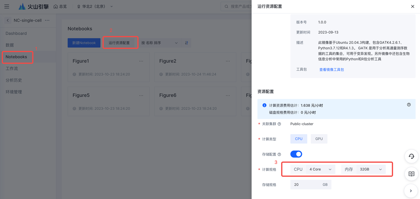The height and width of the screenshot is (199, 420).
Task: Open Figure6 card more options
Action: 228,95
